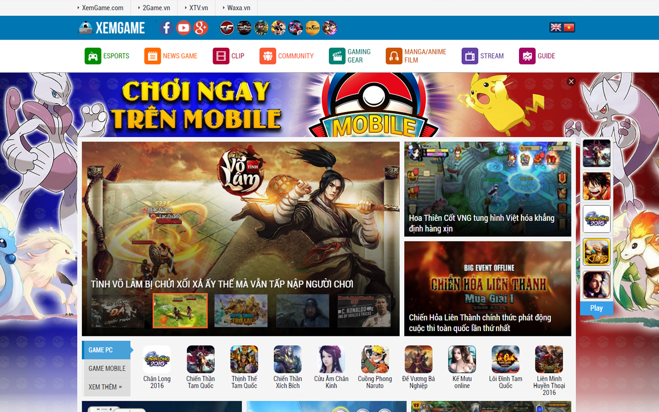The width and height of the screenshot is (659, 412).
Task: Click the purple Stream TV icon
Action: point(470,56)
